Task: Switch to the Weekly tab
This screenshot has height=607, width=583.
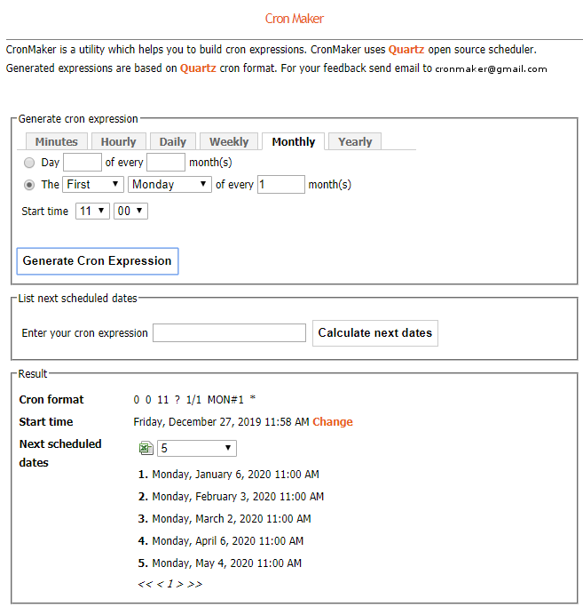Action: click(229, 141)
